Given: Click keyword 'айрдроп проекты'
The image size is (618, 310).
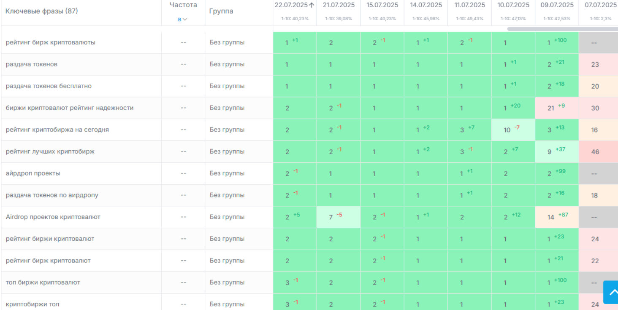Looking at the screenshot, I should point(33,173).
